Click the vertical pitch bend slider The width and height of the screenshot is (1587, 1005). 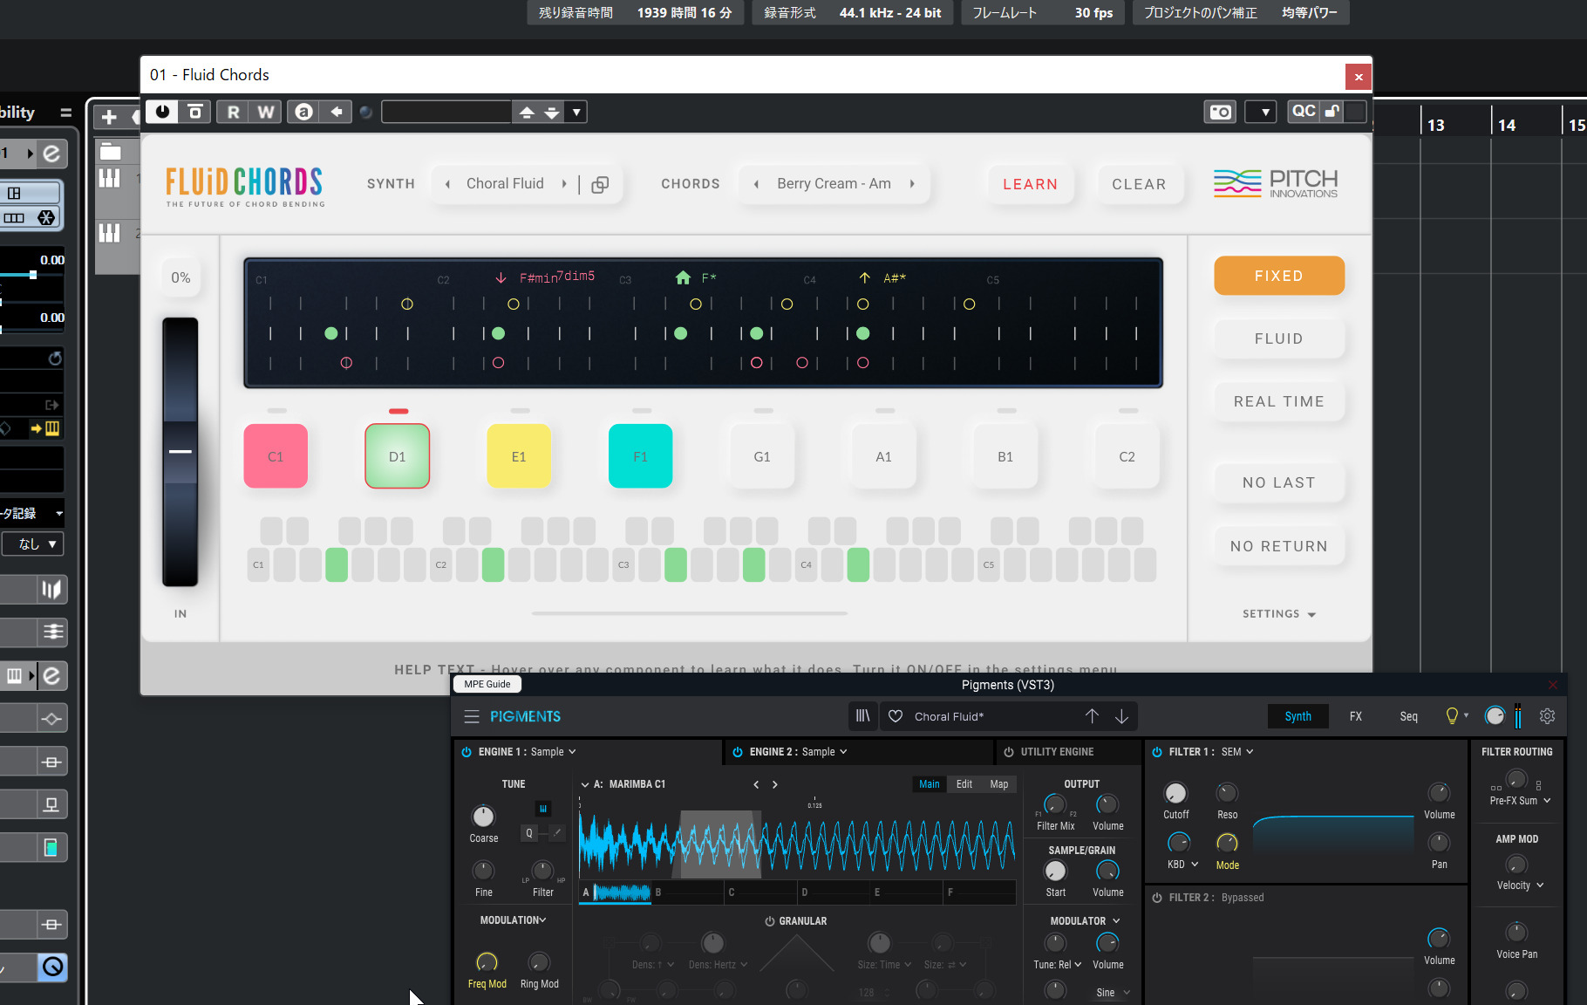[180, 451]
